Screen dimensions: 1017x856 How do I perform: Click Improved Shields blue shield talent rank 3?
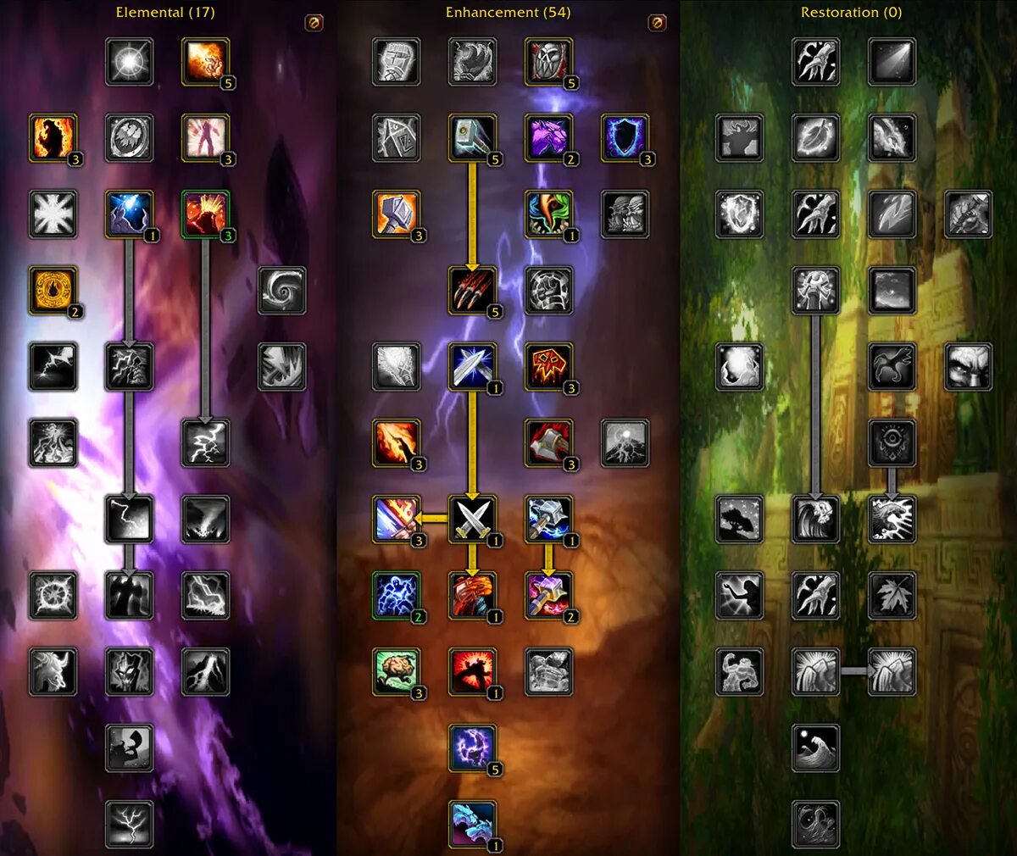[625, 138]
